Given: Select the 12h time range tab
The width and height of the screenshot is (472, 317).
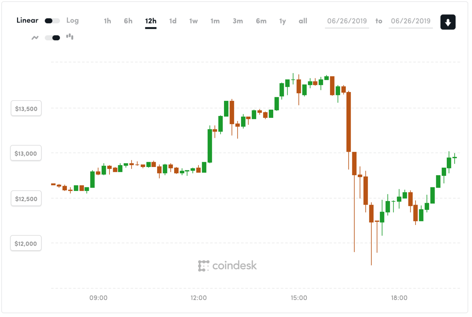Looking at the screenshot, I should [151, 21].
